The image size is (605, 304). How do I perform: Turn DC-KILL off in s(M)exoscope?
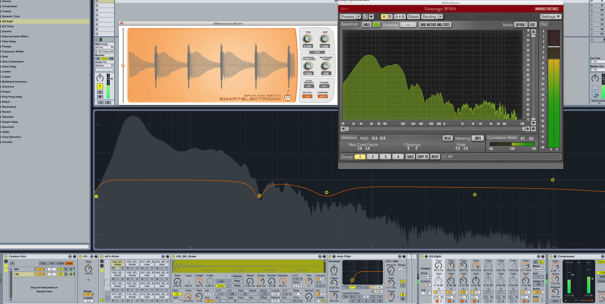point(307,96)
